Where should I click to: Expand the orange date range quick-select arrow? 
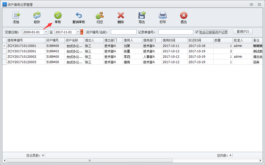82,32
